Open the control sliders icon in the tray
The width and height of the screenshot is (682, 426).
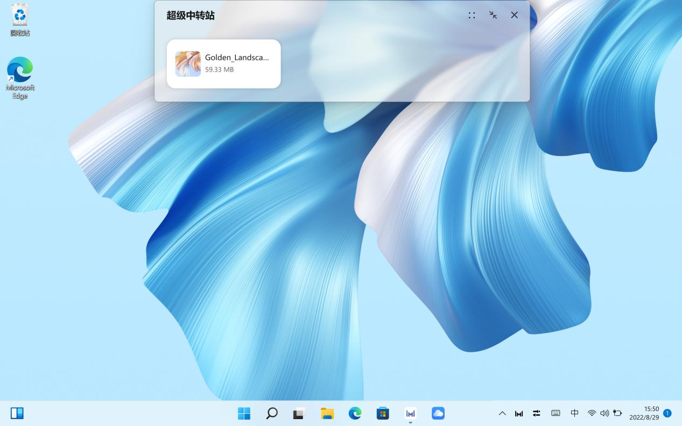(536, 413)
